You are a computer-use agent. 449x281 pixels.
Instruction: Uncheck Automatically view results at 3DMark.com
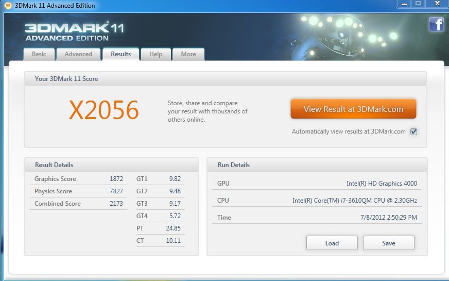coord(414,131)
